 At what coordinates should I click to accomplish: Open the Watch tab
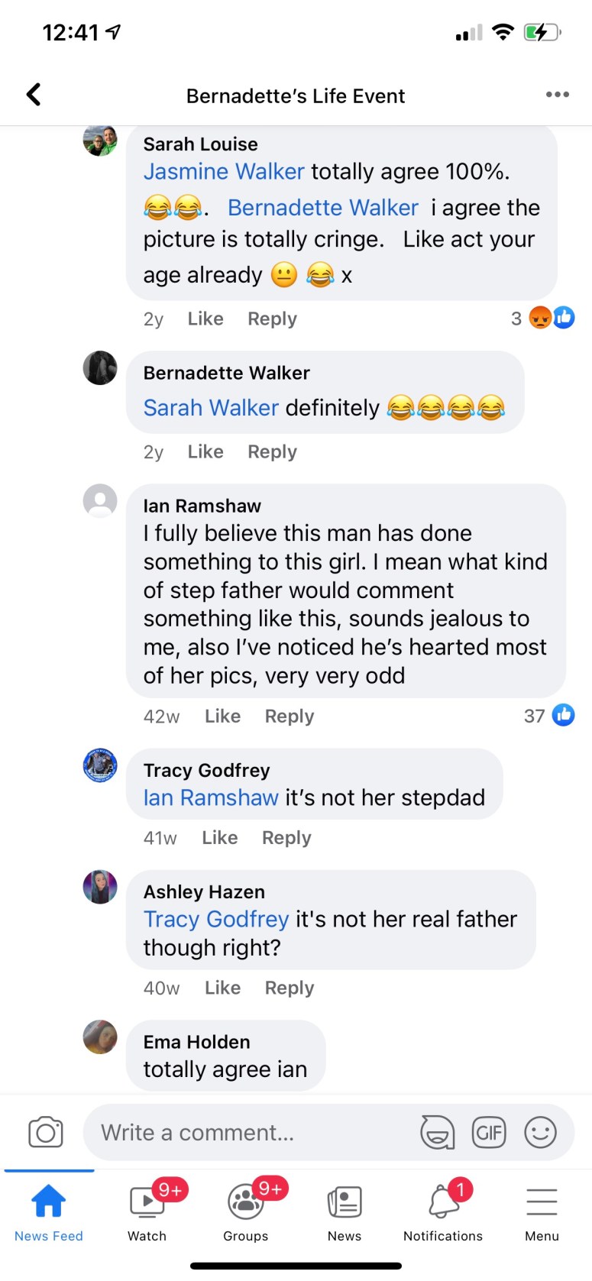[x=147, y=1211]
